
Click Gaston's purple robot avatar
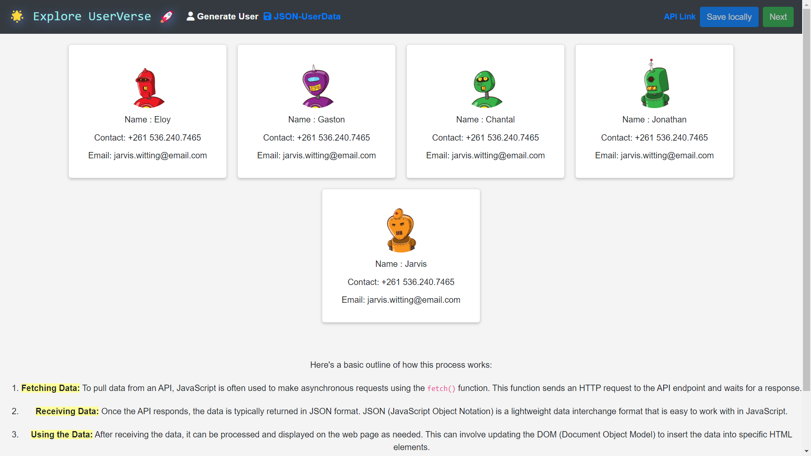316,87
